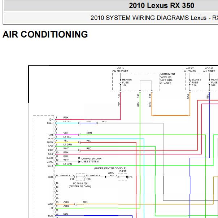Select the "(UNDER CENTER CONSOLE)" note
218x218 pixels.
pyautogui.click(x=110, y=168)
